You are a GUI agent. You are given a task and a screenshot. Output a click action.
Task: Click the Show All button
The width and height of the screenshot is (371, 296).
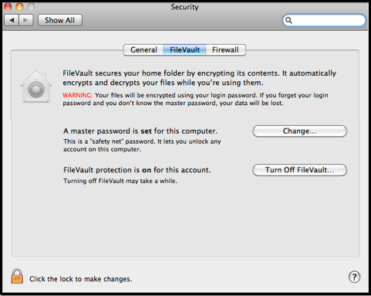[x=60, y=20]
